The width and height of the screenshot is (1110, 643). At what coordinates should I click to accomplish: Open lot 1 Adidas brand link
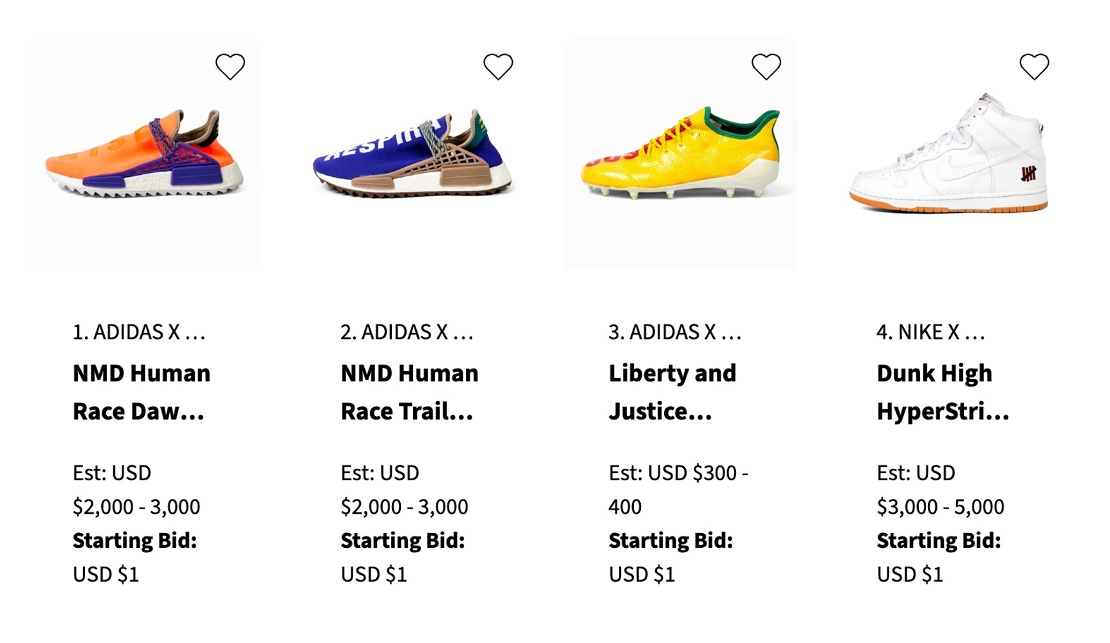coord(139,332)
